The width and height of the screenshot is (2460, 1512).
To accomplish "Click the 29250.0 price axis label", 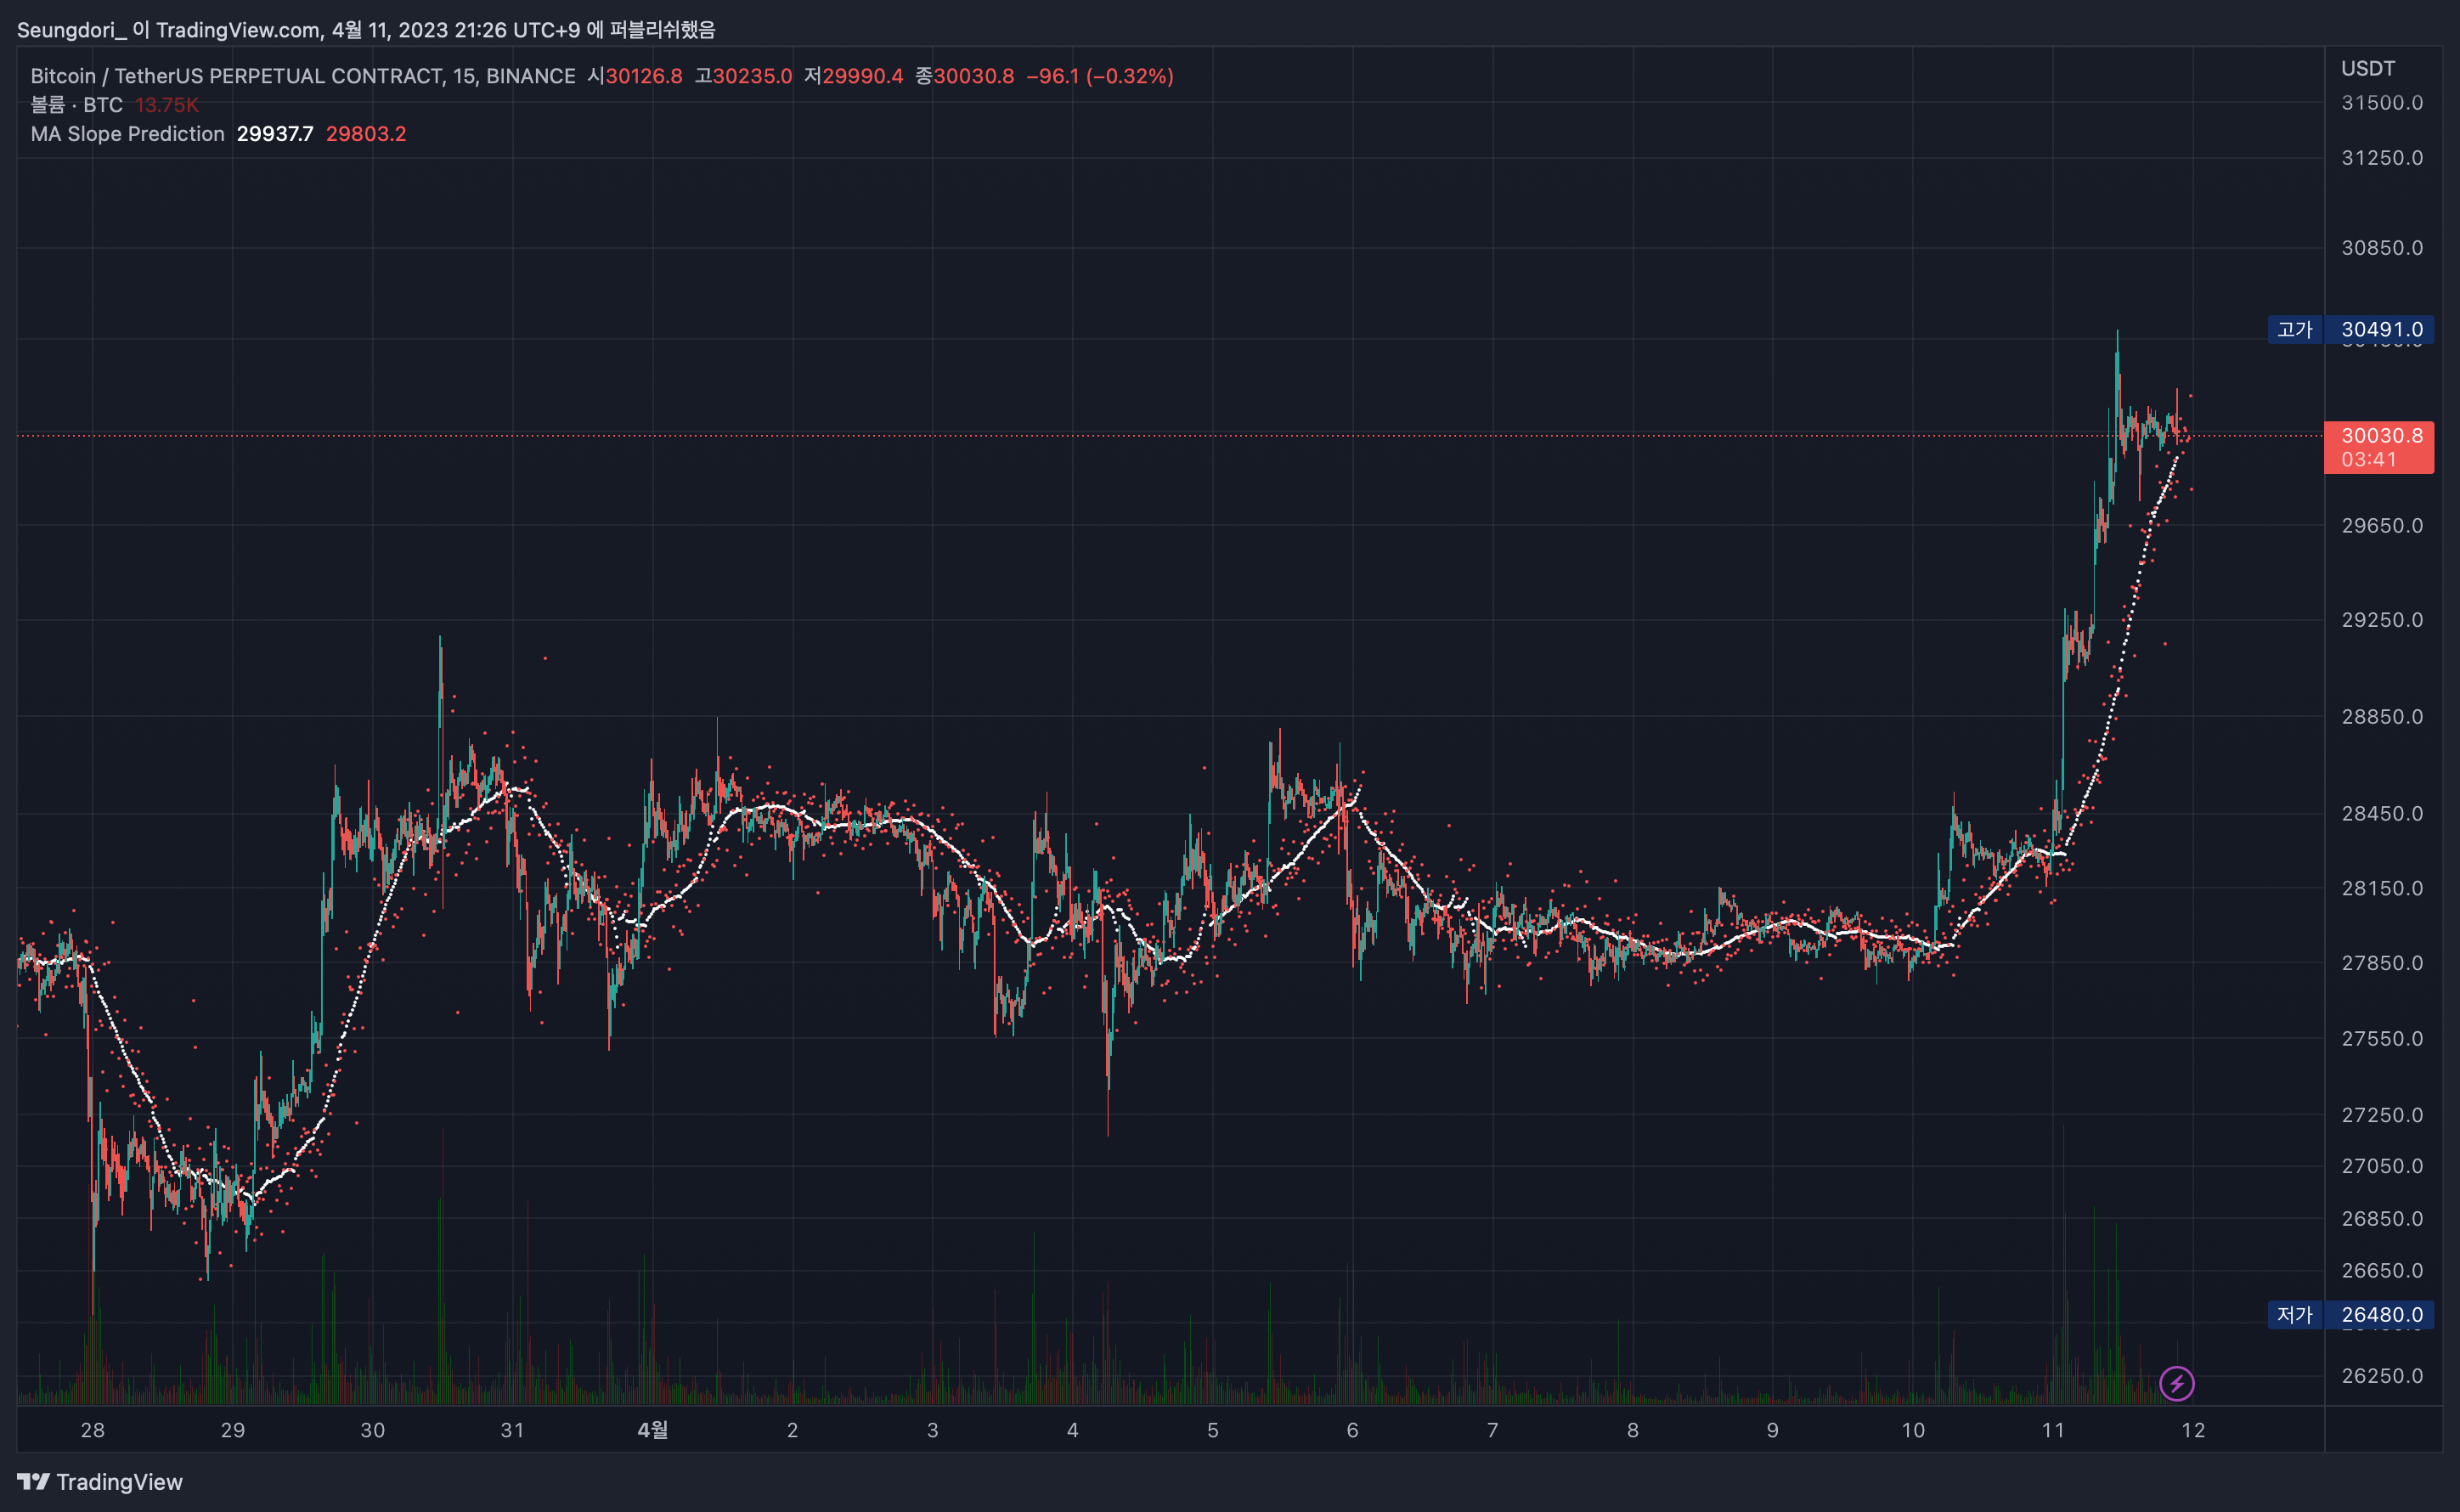I will [x=2382, y=619].
